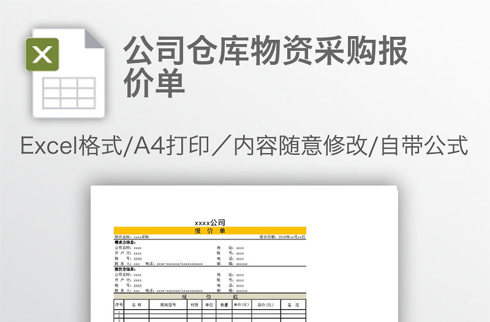Select 公司名称 under 需求方信息

128,248
